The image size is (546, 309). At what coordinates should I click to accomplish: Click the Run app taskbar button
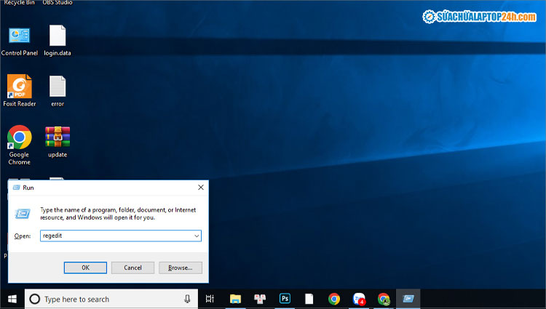[408, 299]
